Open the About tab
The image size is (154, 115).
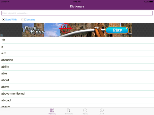[102, 111]
